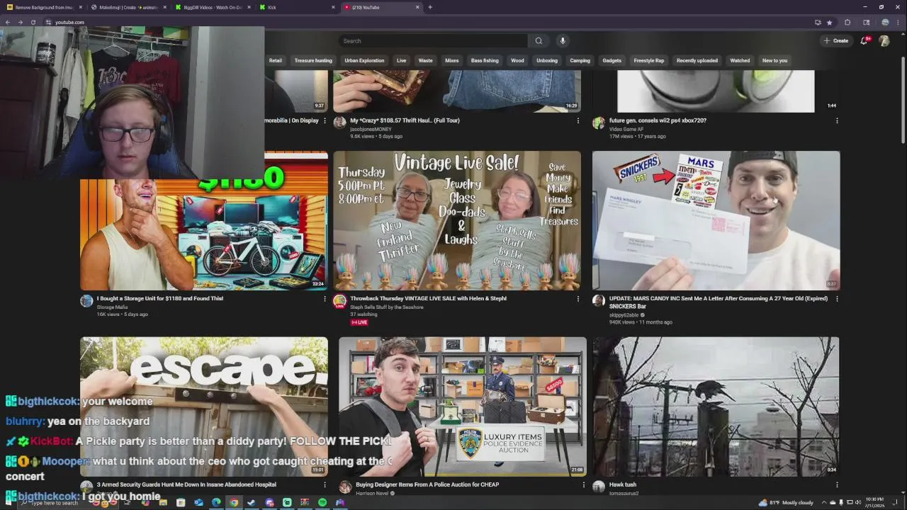
Task: Click the YouTube search magnifier button
Action: (539, 41)
